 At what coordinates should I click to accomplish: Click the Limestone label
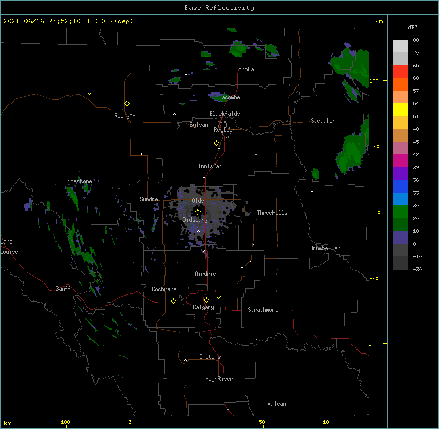[x=78, y=181]
